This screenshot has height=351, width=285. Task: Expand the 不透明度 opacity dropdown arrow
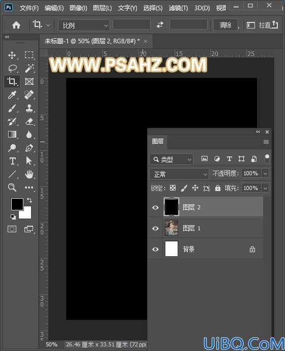[265, 174]
